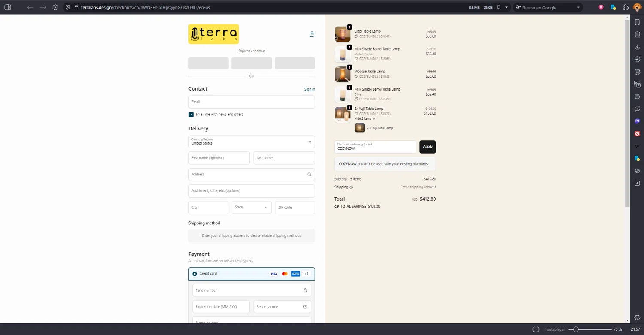Click the page scrollbar up arrow
The width and height of the screenshot is (644, 335).
click(627, 18)
